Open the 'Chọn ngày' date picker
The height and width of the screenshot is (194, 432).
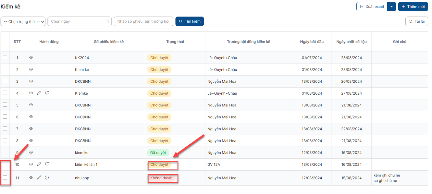(80, 22)
